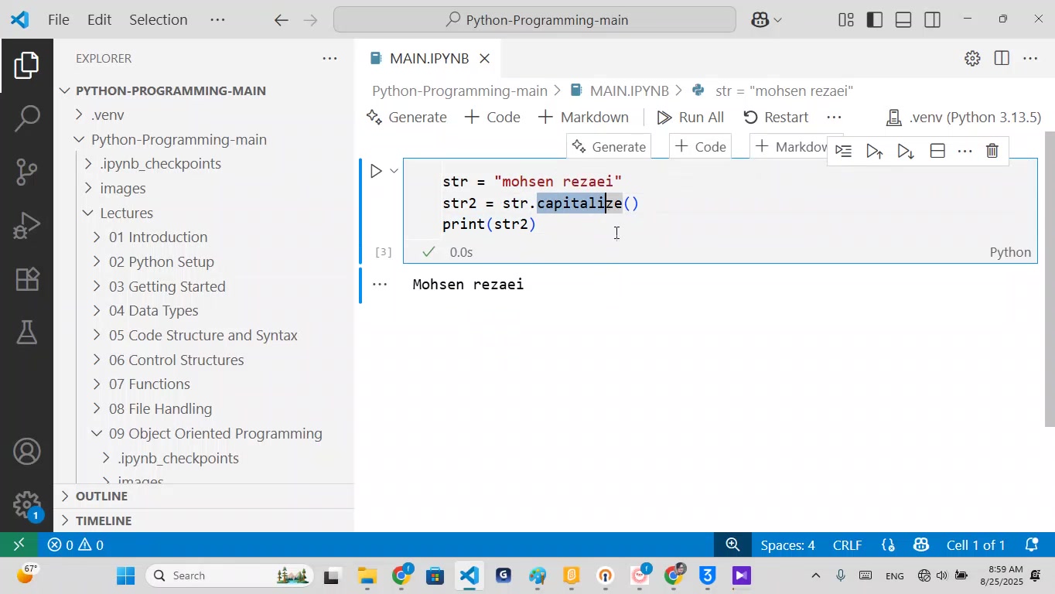The height and width of the screenshot is (594, 1055).
Task: Open the Edit menu
Action: pos(99,20)
